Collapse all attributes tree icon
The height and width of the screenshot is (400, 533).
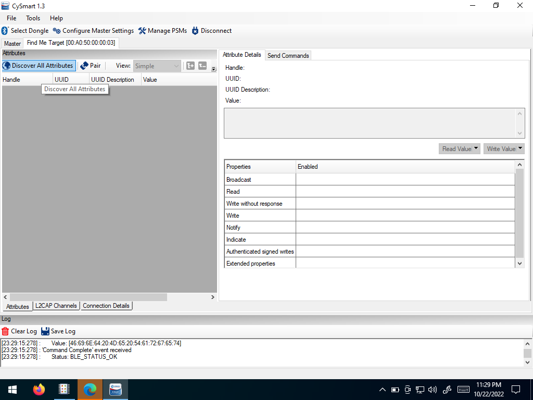click(x=202, y=66)
